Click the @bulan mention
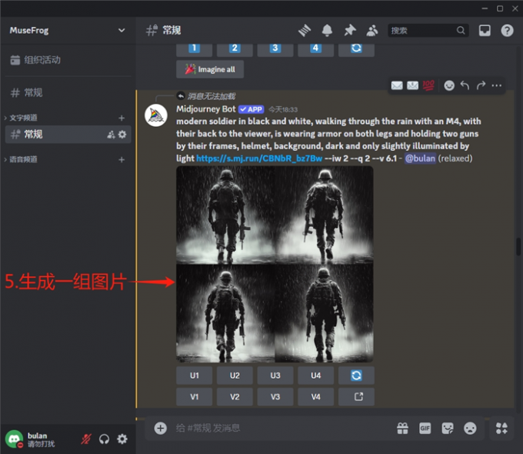This screenshot has width=523, height=454. coord(420,159)
